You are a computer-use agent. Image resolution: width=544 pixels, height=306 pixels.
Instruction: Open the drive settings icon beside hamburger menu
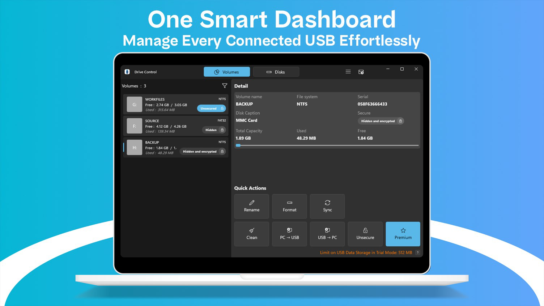(x=361, y=72)
